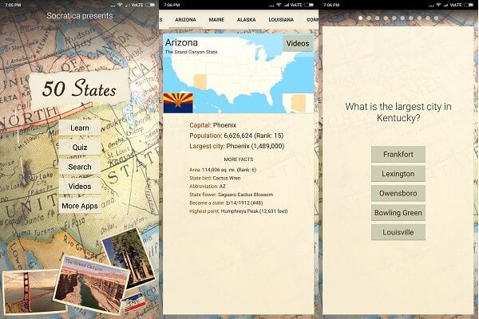
Task: Tap the Golden Gate Bridge postcard
Action: pos(29,292)
